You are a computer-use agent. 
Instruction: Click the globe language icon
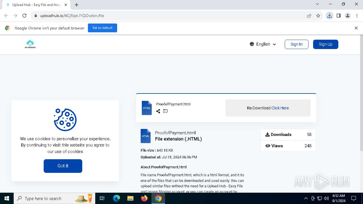pos(252,44)
